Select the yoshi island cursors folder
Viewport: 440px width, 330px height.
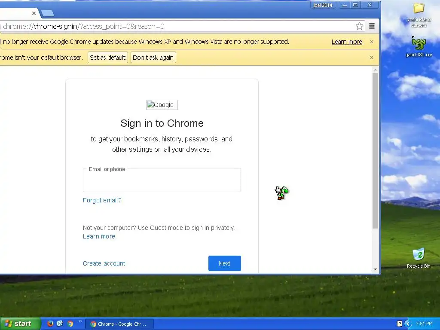(419, 15)
